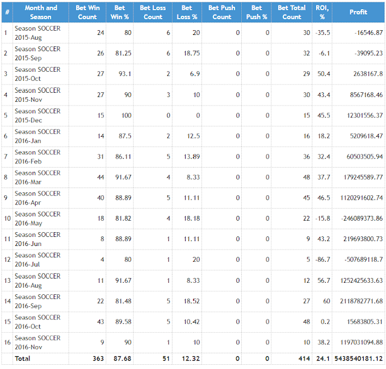The width and height of the screenshot is (386, 369).
Task: Click Bet Loss % value 18.52
Action: [192, 301]
